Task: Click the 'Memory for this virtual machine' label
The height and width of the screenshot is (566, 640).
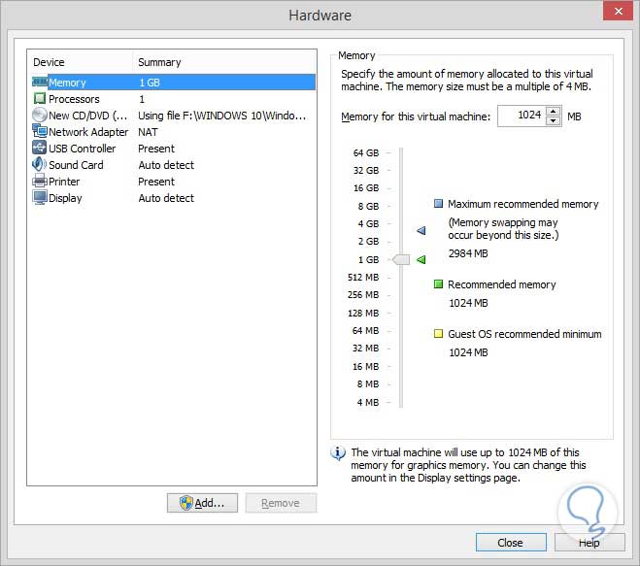Action: point(416,117)
